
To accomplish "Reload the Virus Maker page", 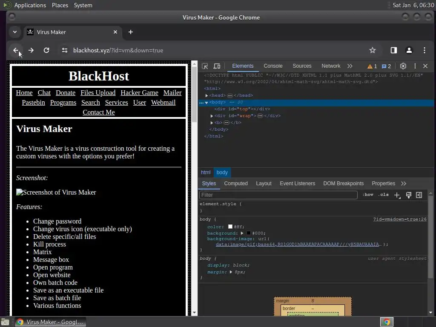I will pos(46,50).
